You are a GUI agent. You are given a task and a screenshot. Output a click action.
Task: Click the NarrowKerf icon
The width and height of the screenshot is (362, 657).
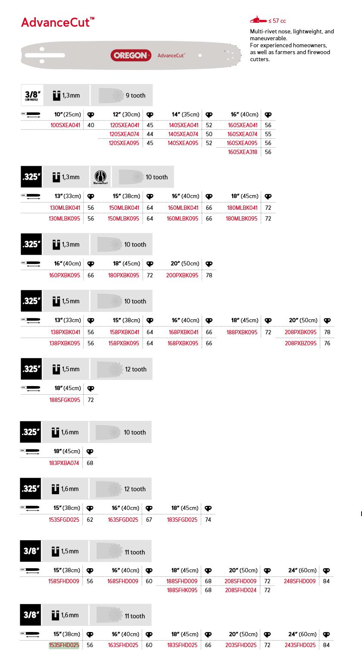pyautogui.click(x=100, y=177)
